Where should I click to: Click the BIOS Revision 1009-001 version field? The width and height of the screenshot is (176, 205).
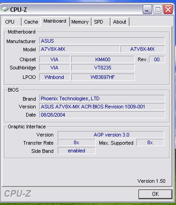(102, 107)
